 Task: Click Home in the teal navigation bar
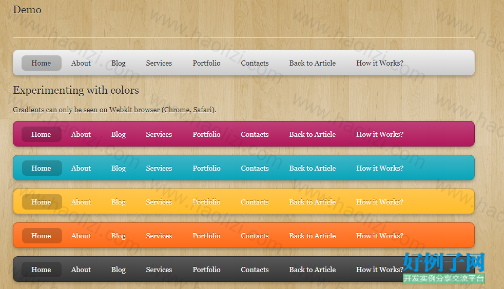pos(42,168)
